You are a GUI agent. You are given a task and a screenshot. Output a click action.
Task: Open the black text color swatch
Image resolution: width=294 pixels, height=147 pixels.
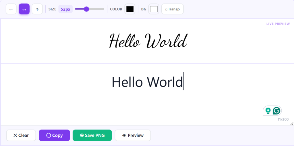pos(130,9)
